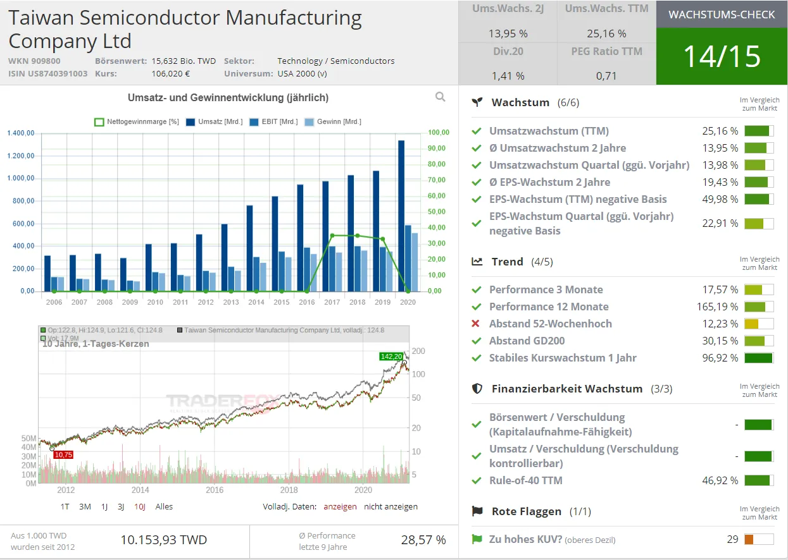The image size is (788, 560).
Task: Click the 10,75 low price marker
Action: coord(63,454)
